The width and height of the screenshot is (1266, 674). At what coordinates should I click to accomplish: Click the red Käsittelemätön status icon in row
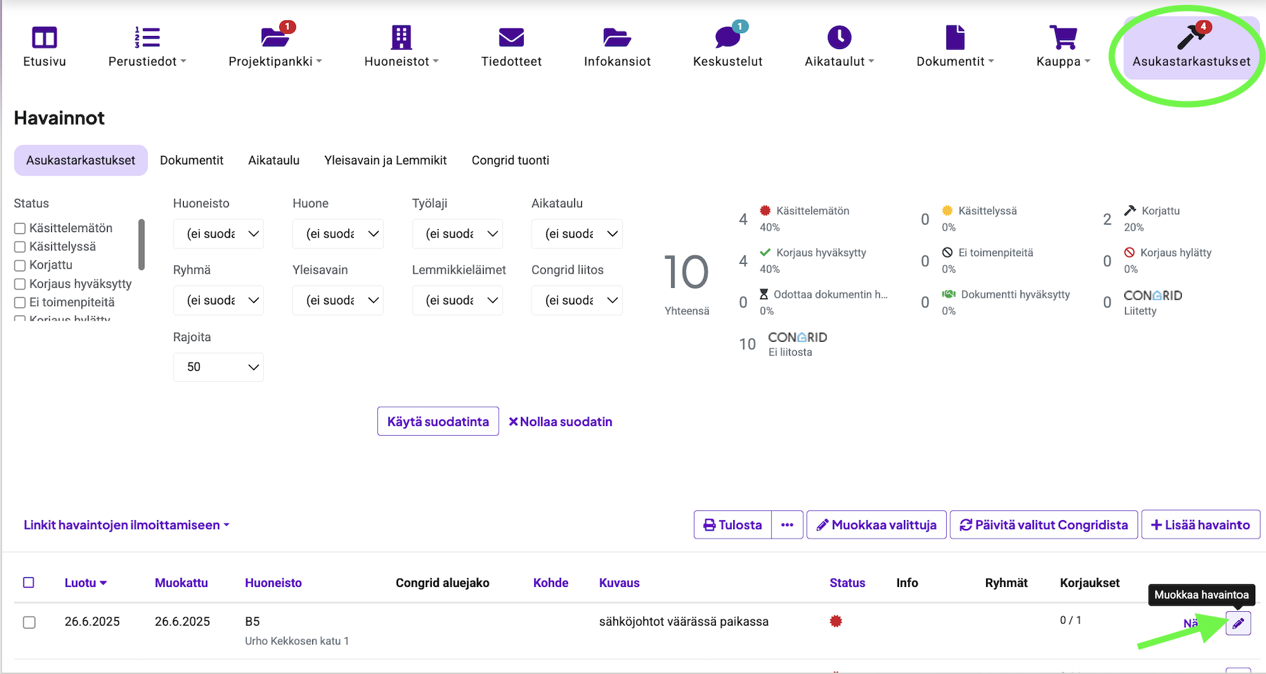click(x=835, y=622)
